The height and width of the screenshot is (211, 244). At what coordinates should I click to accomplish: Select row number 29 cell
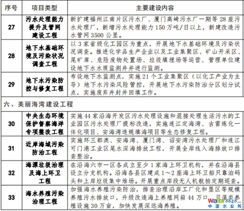point(11,84)
